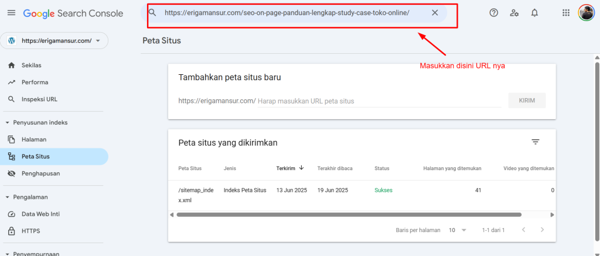Open the filter icon for submitted sitemaps
600x256 pixels.
536,142
